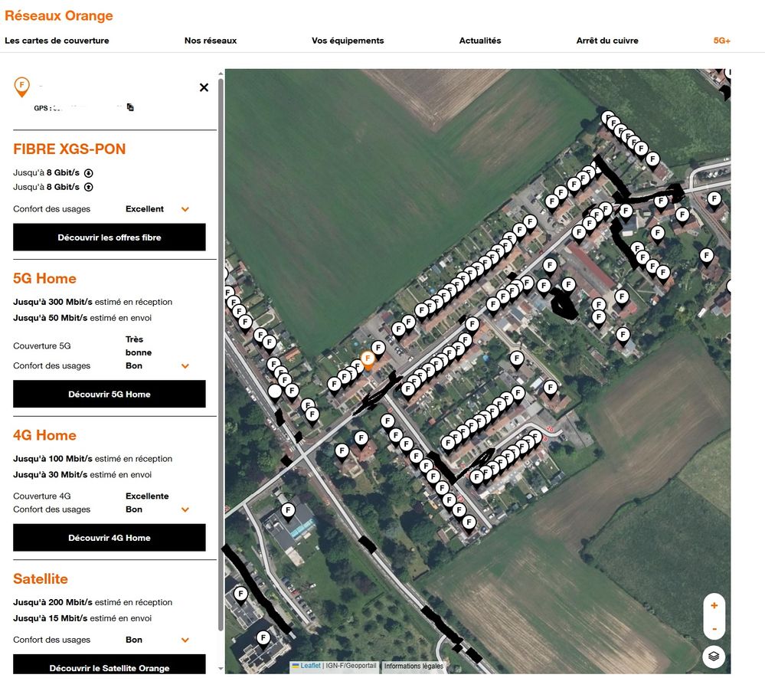This screenshot has width=765, height=691.
Task: Expand 5G Home comfort details
Action: pyautogui.click(x=185, y=366)
